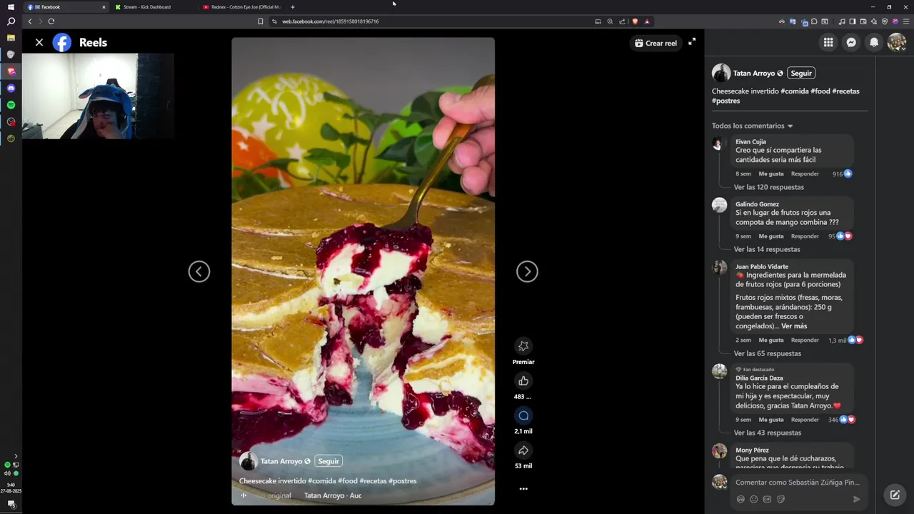The image size is (914, 514).
Task: Insert an avatar sticker in comment box
Action: point(740,499)
